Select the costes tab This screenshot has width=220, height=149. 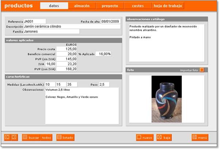(137, 6)
